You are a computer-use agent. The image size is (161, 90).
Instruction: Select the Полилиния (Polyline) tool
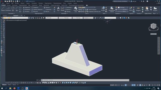tap(8, 9)
